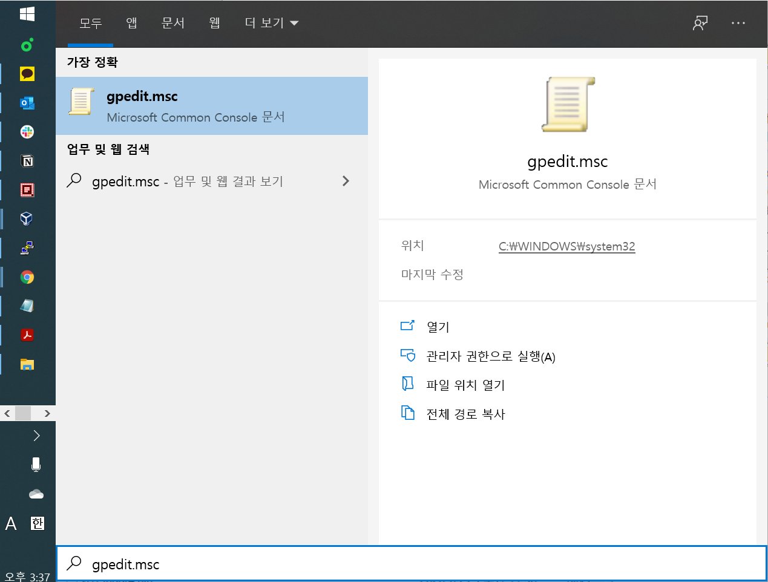
Task: Choose 관리자 권한으로 실행(A)
Action: (x=491, y=356)
